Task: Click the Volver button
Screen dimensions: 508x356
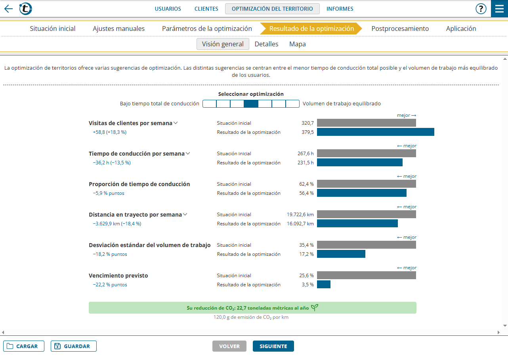Action: [x=229, y=346]
